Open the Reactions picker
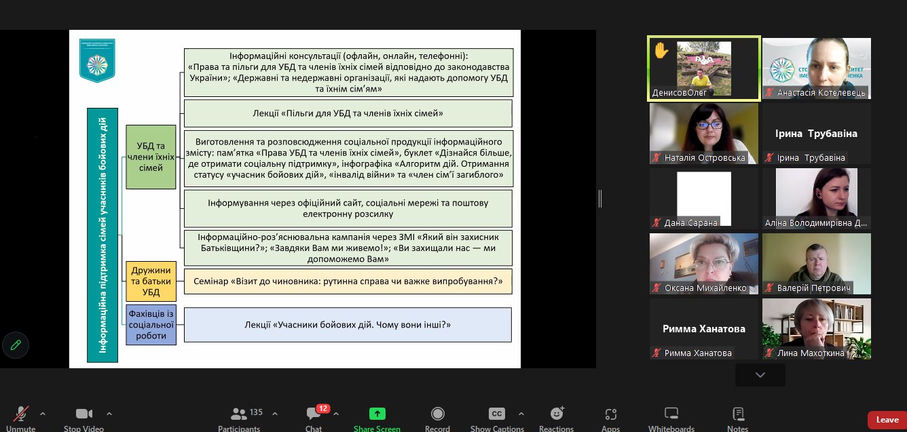 pyautogui.click(x=556, y=414)
